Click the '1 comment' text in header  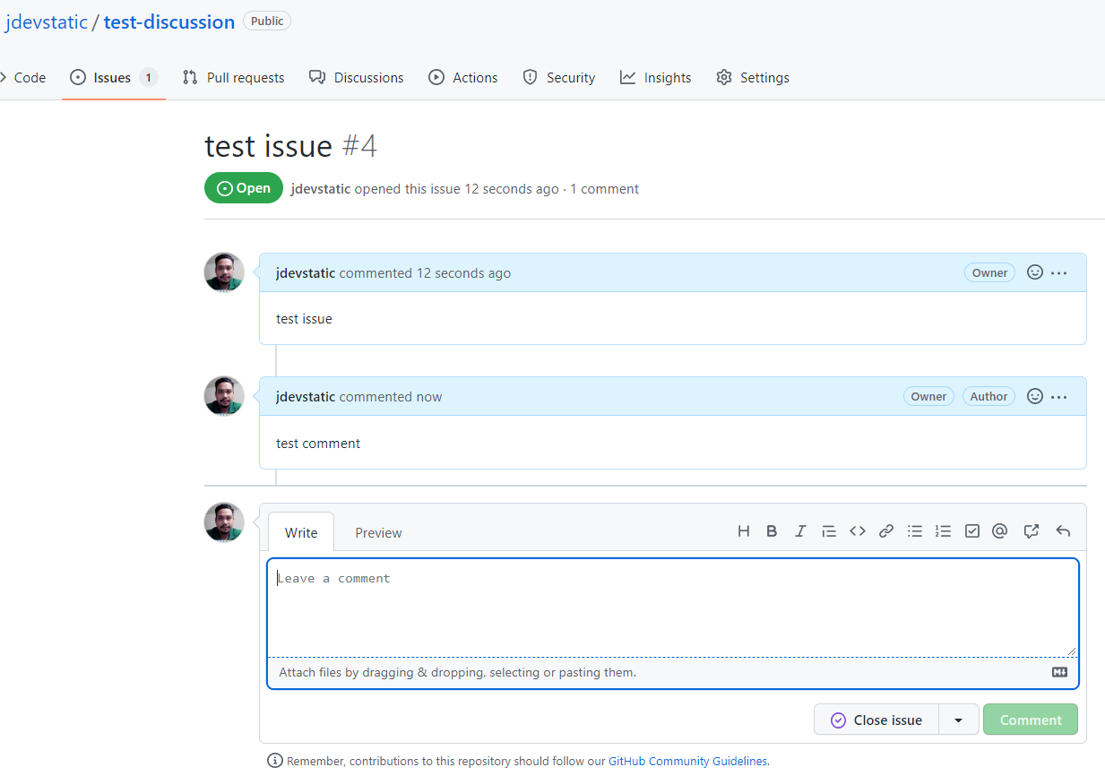coord(604,189)
